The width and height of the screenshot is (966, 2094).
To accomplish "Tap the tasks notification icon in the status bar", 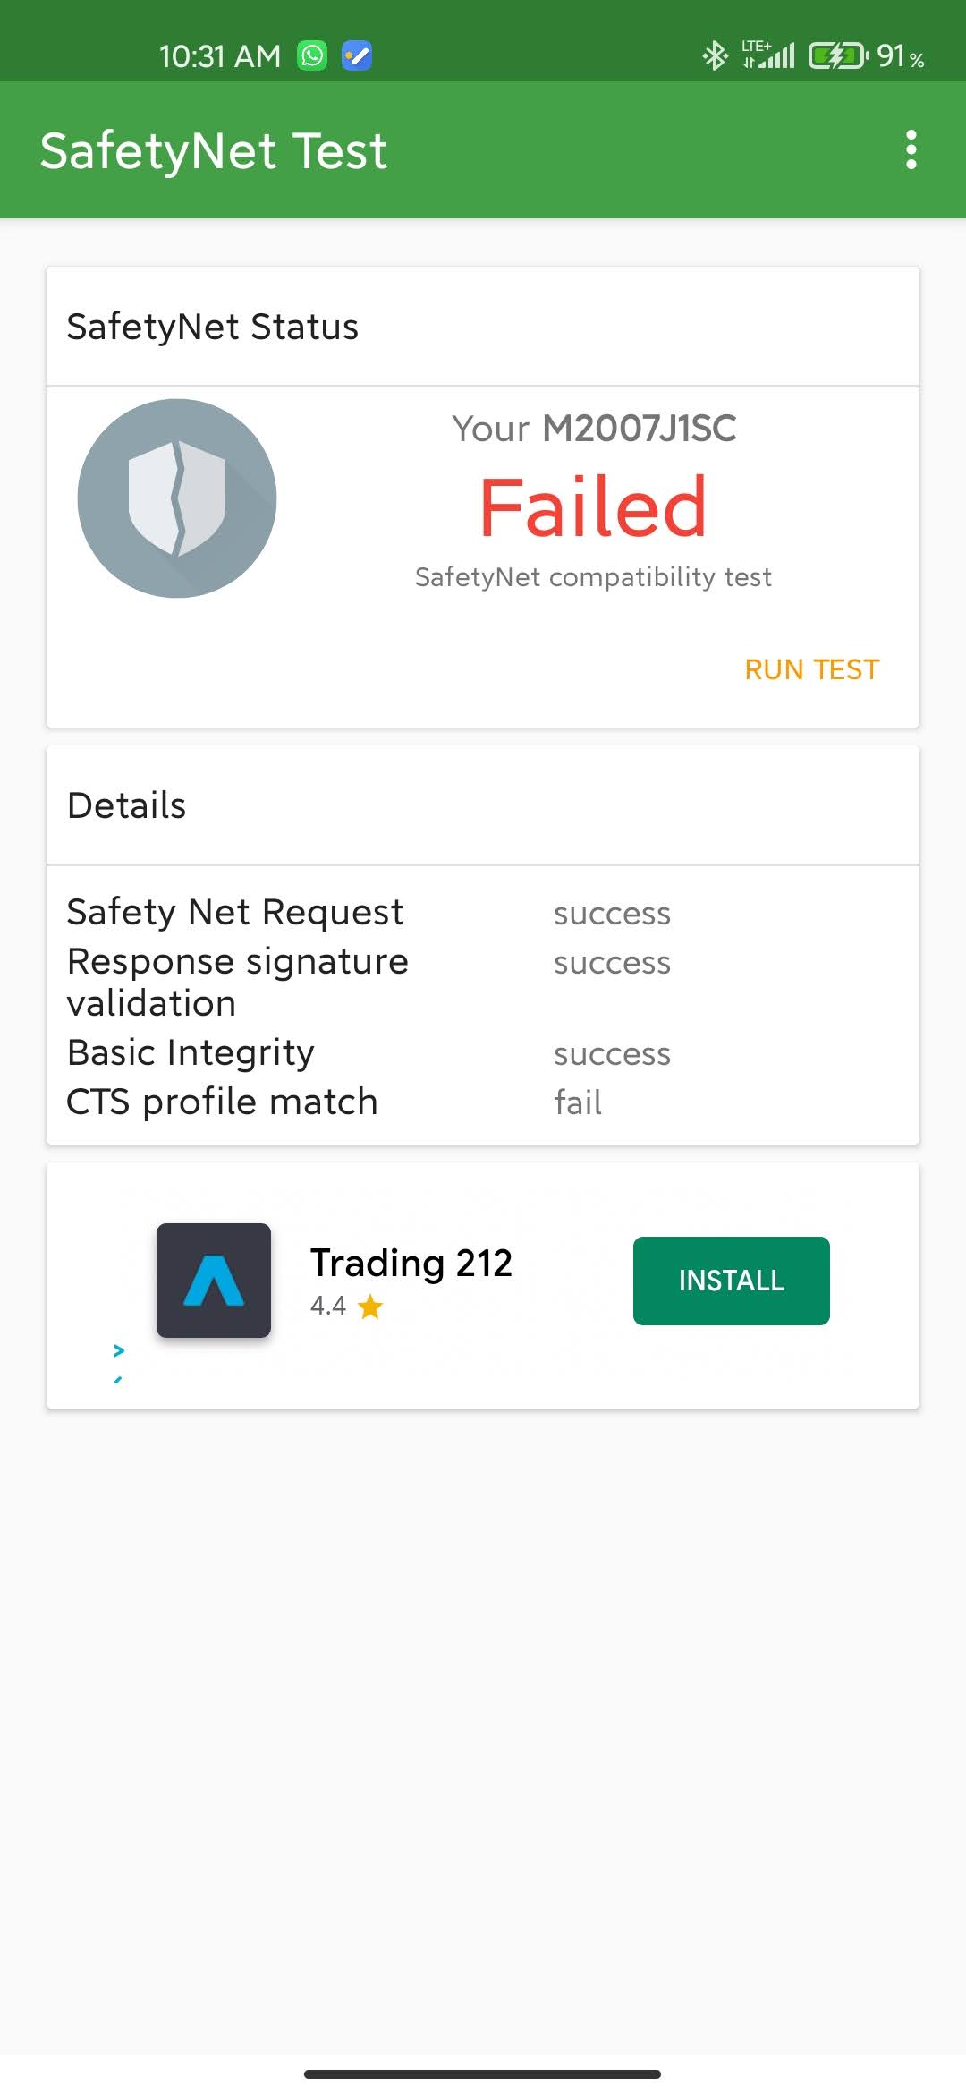I will [x=357, y=56].
